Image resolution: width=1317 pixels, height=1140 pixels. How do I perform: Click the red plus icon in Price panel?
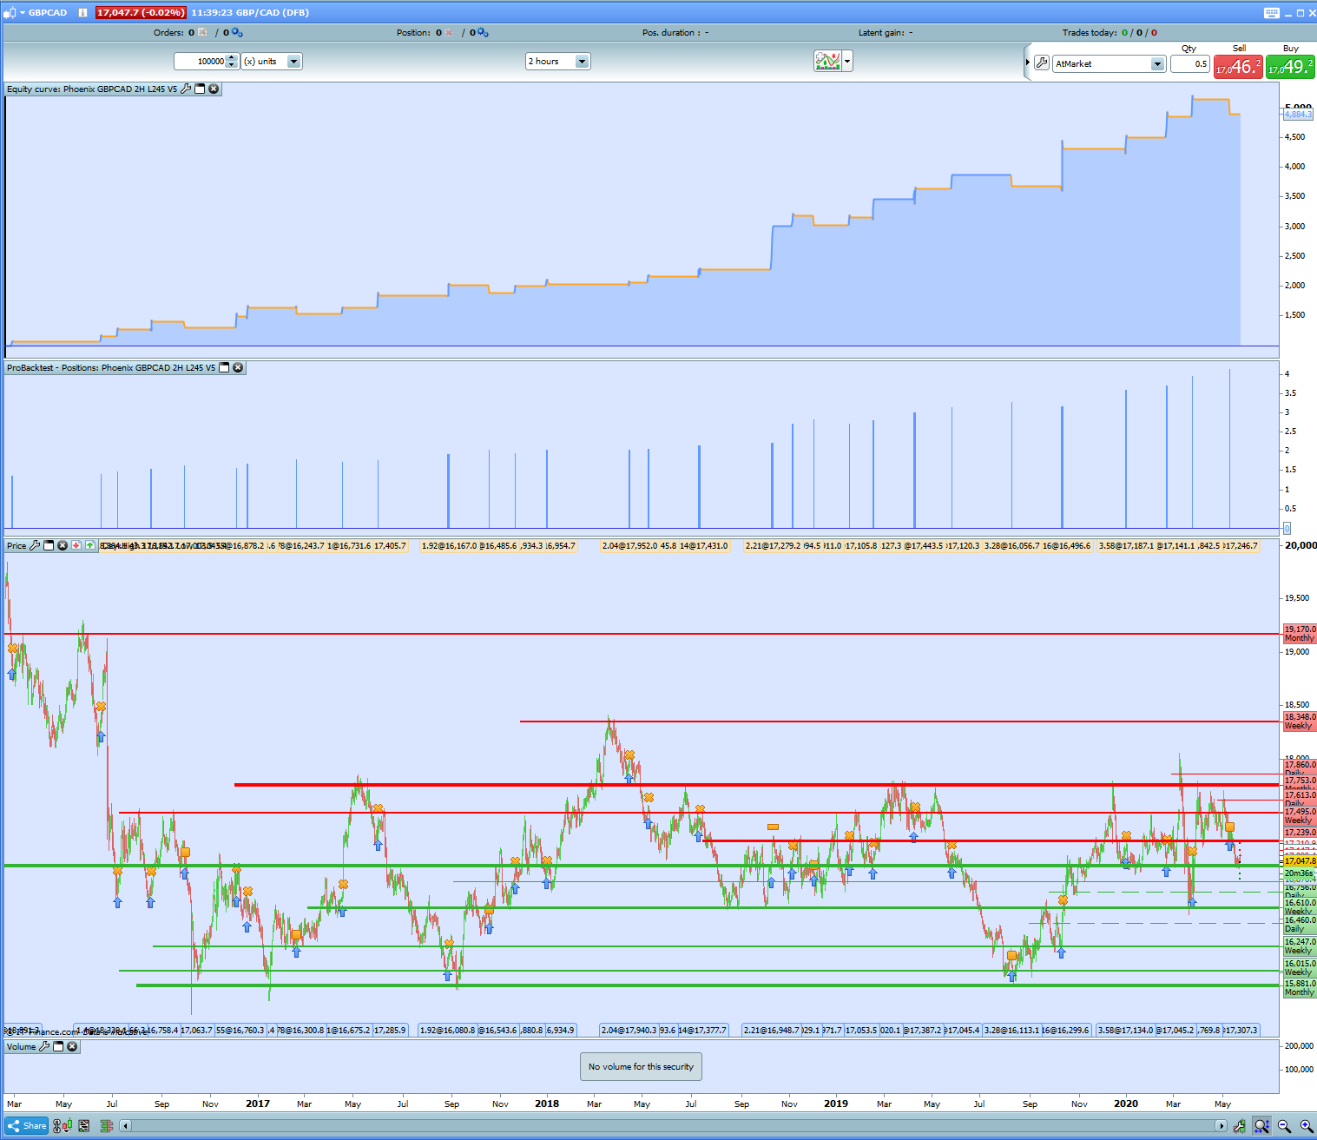click(76, 545)
